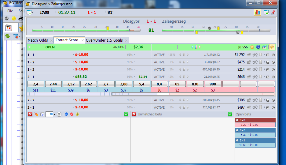This screenshot has height=165, width=286.
Task: Toggle the lightning quick-bet icon
Action: 272,47
